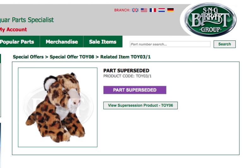Select the UK flag branch icon
This screenshot has height=168, width=248.
pyautogui.click(x=135, y=10)
